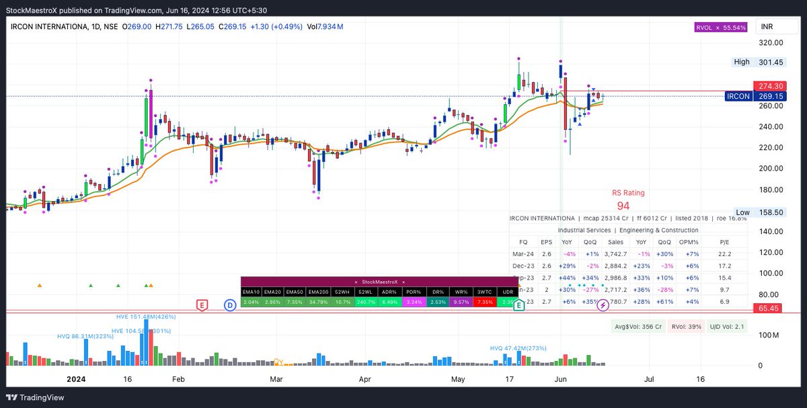Click the red E earnings marker
Image resolution: width=807 pixels, height=408 pixels.
tap(201, 305)
